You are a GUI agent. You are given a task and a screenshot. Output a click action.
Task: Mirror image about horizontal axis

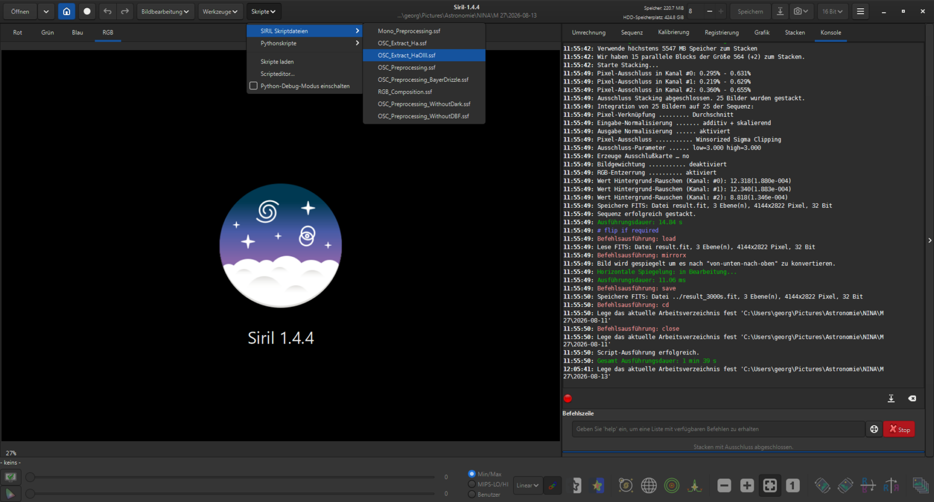pyautogui.click(x=868, y=485)
